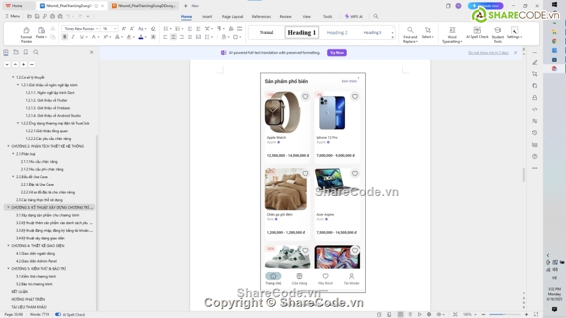The width and height of the screenshot is (566, 318).
Task: Jump to 4.2 Giao diện Admin Panel heading
Action: 36,261
